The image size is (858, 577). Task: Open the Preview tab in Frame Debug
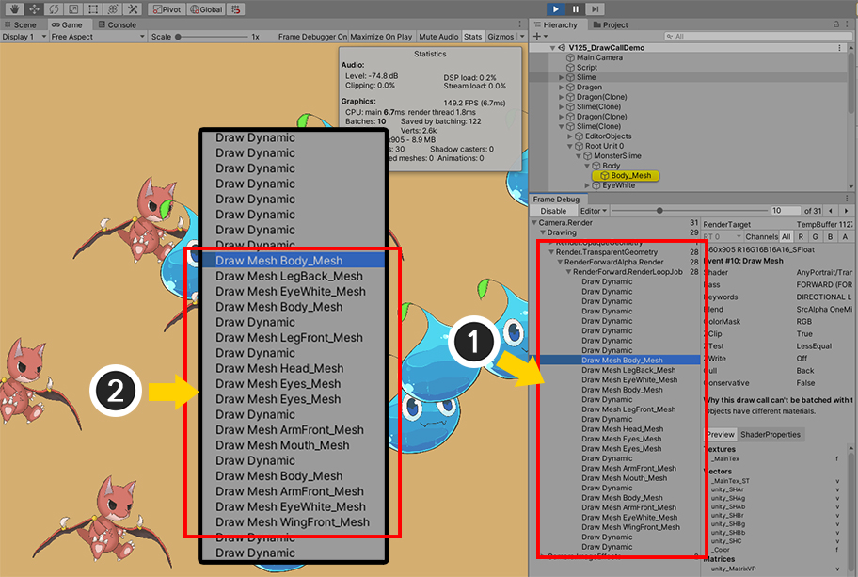tap(720, 434)
